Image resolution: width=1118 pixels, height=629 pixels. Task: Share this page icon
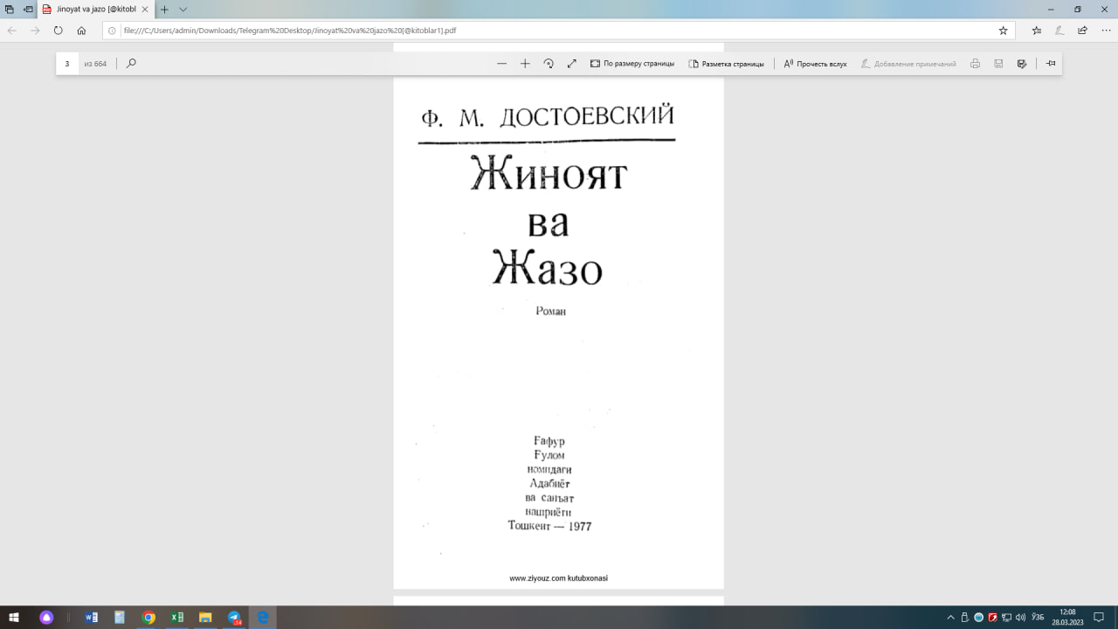click(1082, 30)
